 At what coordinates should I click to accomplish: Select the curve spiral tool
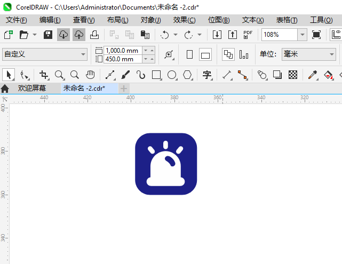[141, 75]
